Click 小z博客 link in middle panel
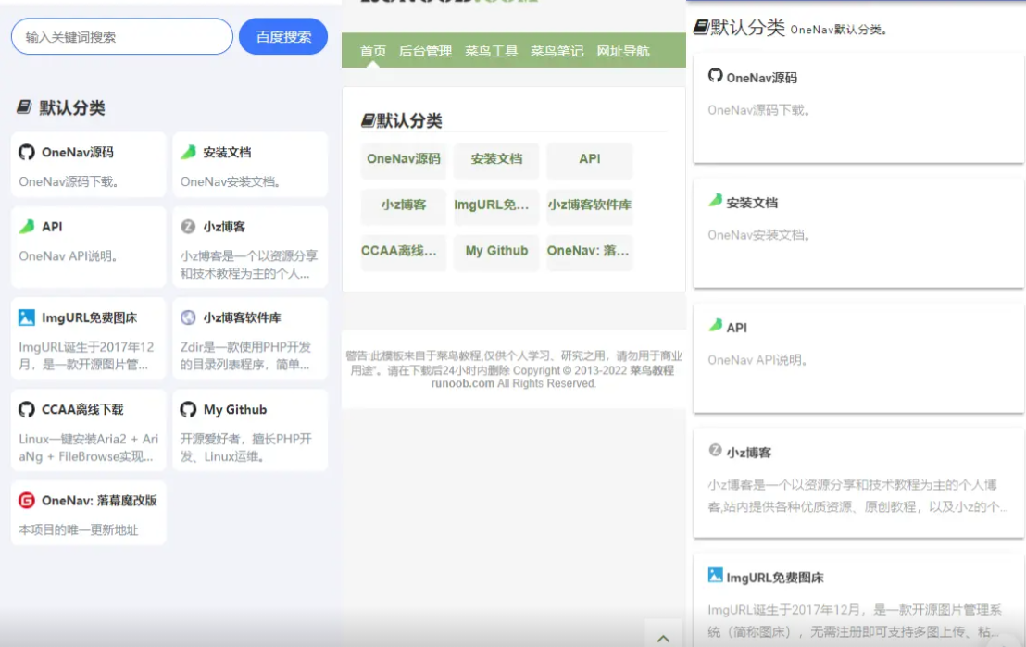The height and width of the screenshot is (647, 1026). pos(404,205)
